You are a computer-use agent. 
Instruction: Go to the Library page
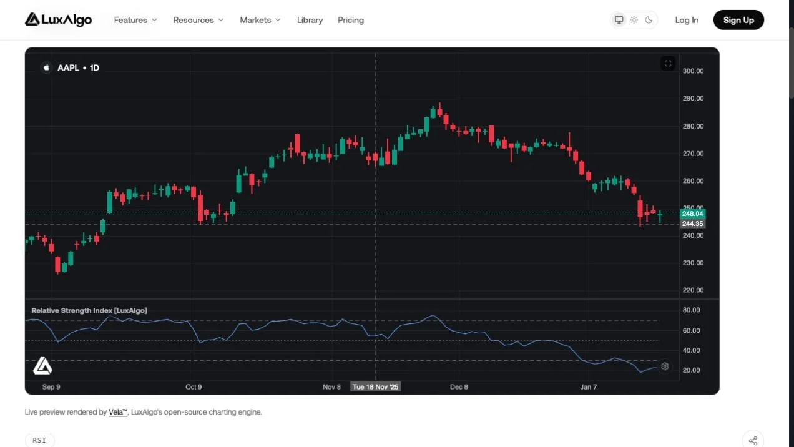[310, 20]
